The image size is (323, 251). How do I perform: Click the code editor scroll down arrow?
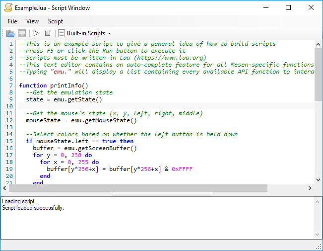pos(318,180)
